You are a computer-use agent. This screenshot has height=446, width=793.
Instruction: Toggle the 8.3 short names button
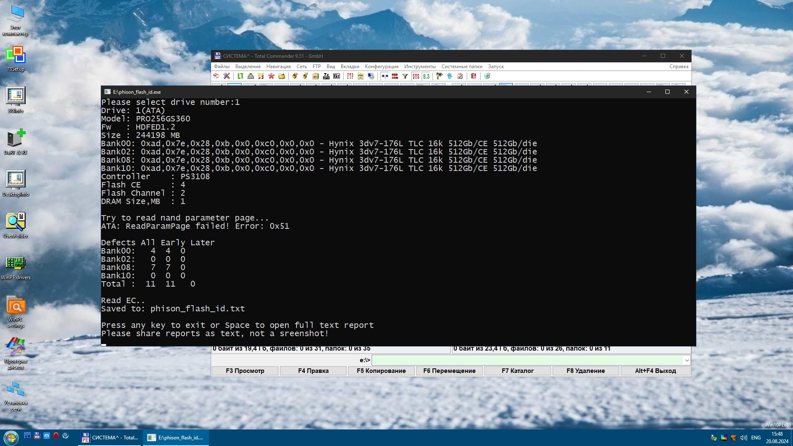[426, 76]
